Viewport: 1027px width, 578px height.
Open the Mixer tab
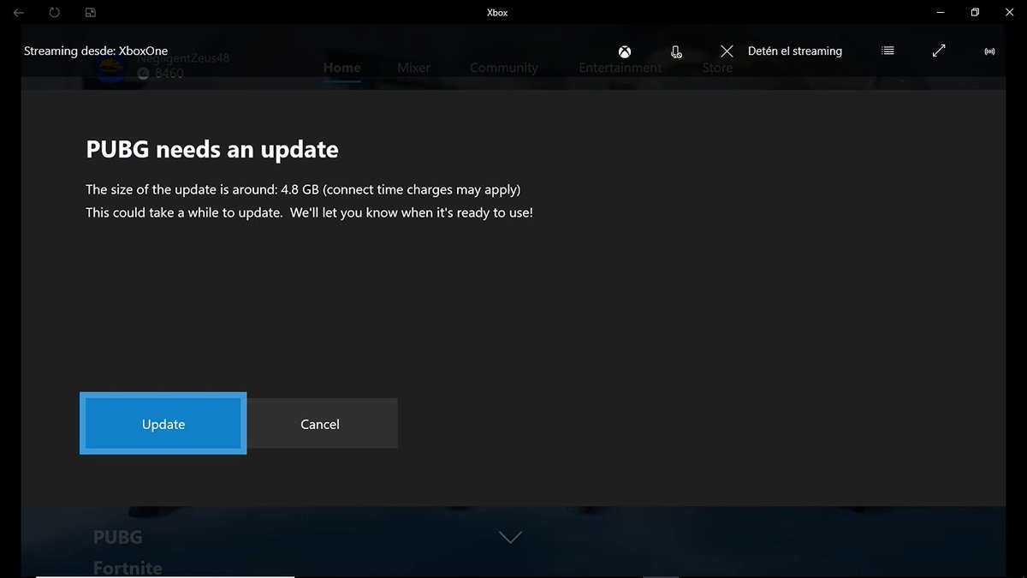point(414,68)
